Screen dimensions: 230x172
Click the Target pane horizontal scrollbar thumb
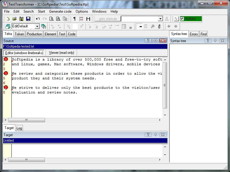coord(26,160)
